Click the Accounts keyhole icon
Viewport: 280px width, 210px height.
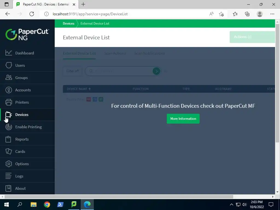click(x=8, y=90)
